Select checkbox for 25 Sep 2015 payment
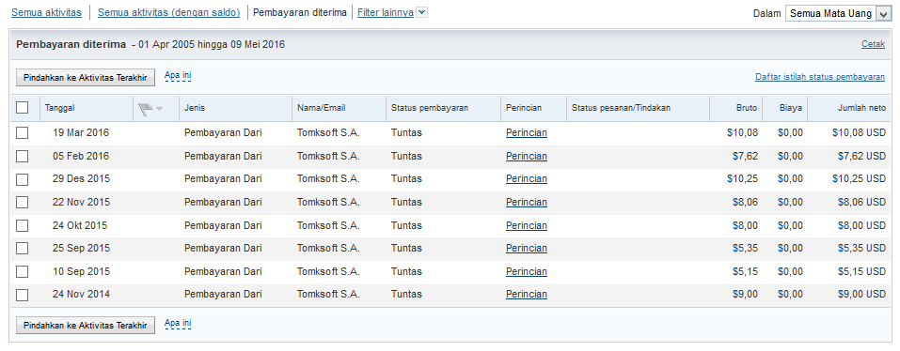The width and height of the screenshot is (900, 351). 22,249
